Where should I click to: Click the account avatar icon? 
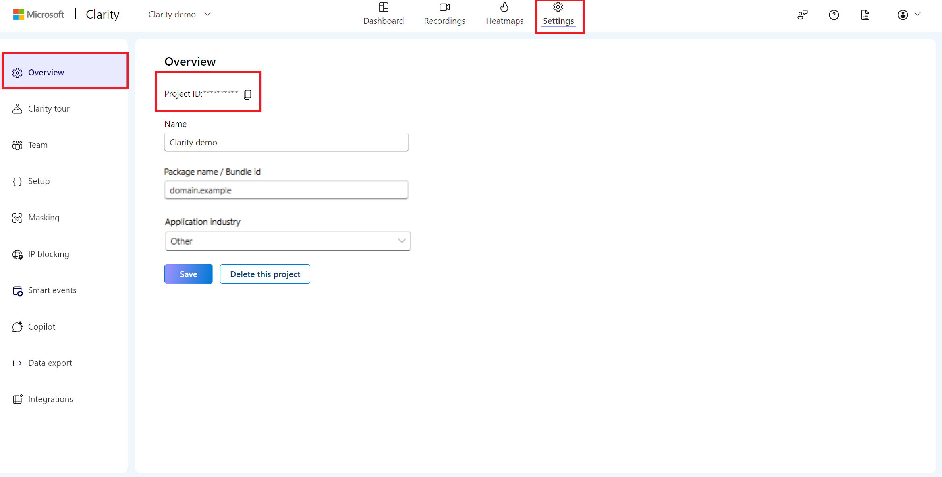[x=903, y=15]
